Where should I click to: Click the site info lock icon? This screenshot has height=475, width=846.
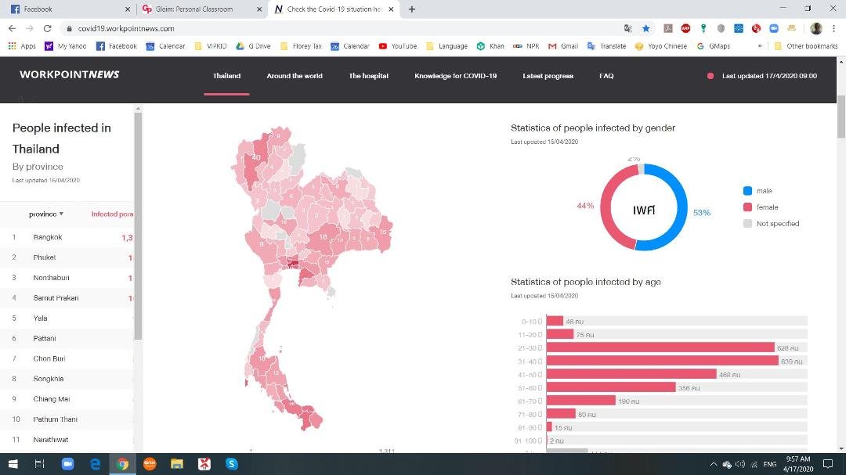pyautogui.click(x=69, y=29)
